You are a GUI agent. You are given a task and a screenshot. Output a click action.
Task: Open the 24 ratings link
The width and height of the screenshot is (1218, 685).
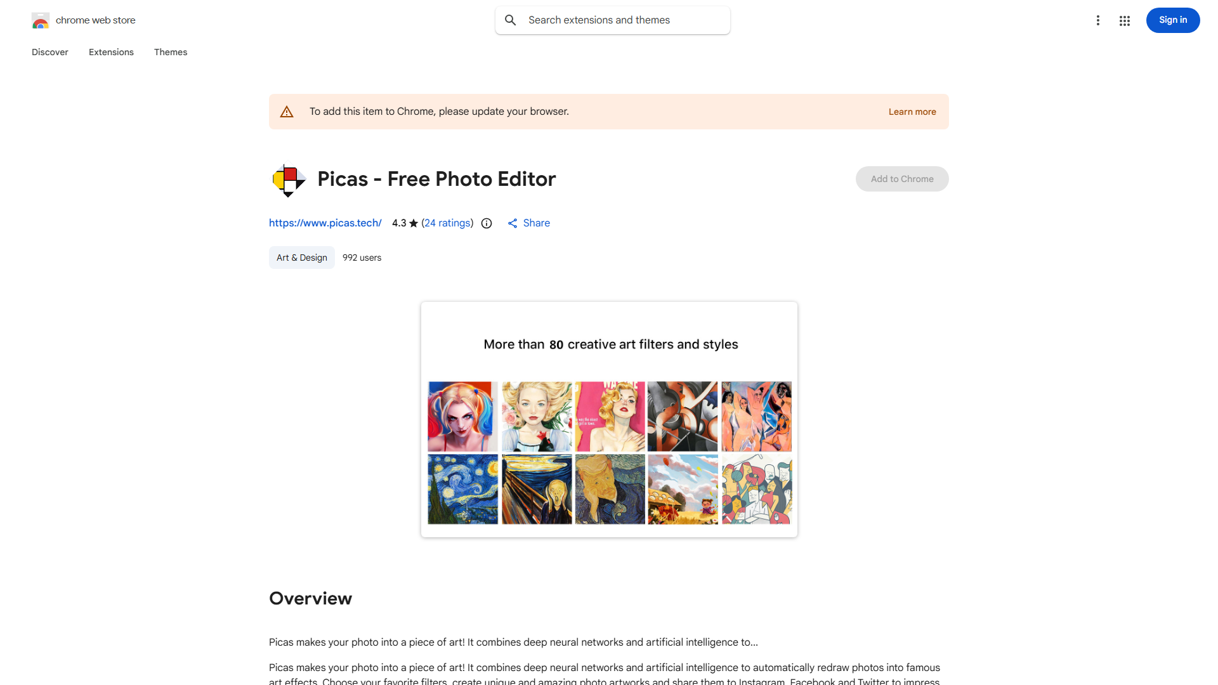(x=448, y=223)
